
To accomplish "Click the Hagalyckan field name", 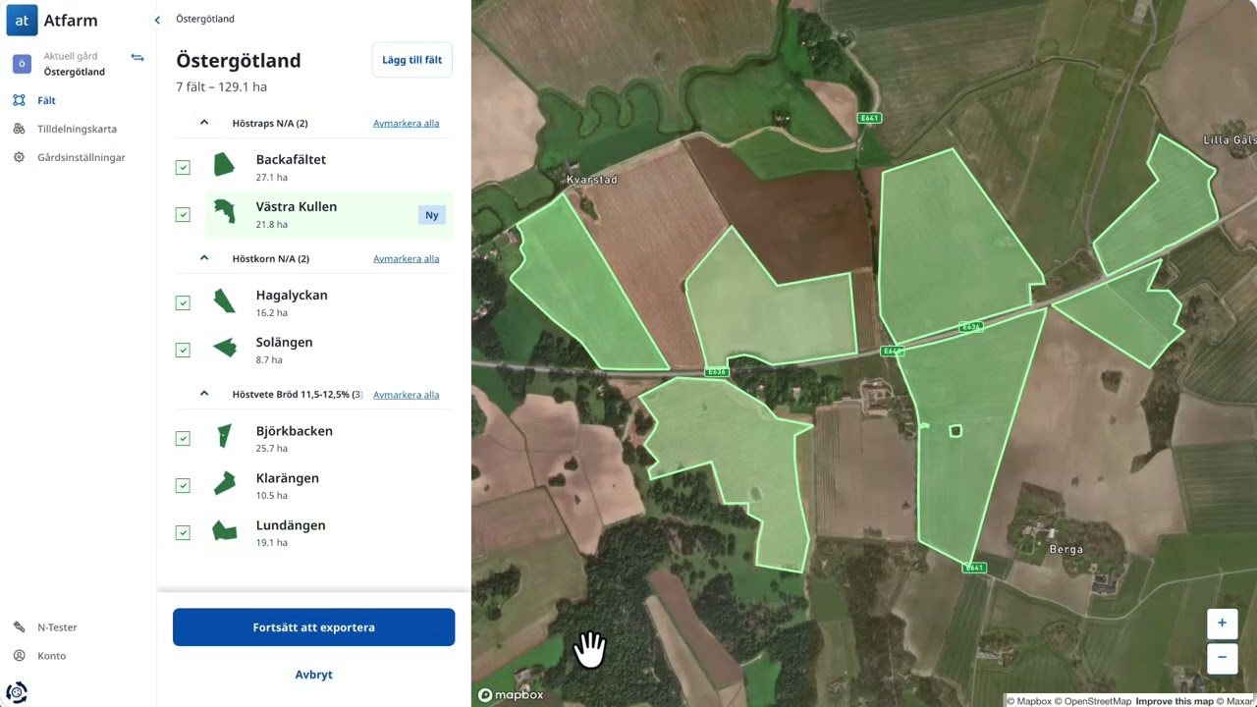I will click(292, 295).
